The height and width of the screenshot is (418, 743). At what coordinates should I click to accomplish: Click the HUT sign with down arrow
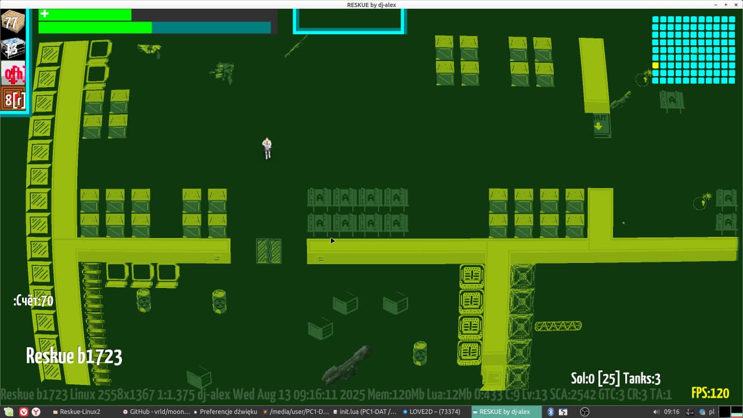click(601, 124)
